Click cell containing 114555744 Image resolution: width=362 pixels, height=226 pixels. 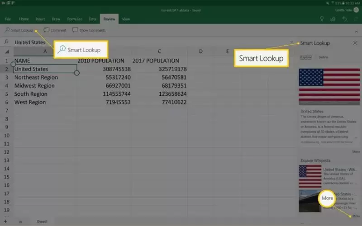click(x=105, y=94)
